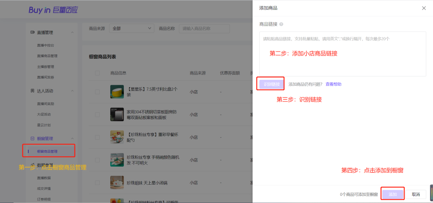433x203 pixels.
Task: Open the 星星乐 利比盘 product thumbnail
Action: [117, 92]
